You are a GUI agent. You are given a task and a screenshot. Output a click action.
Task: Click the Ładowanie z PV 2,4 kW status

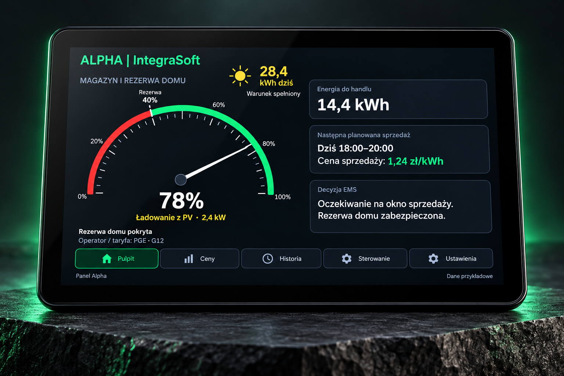point(181,217)
